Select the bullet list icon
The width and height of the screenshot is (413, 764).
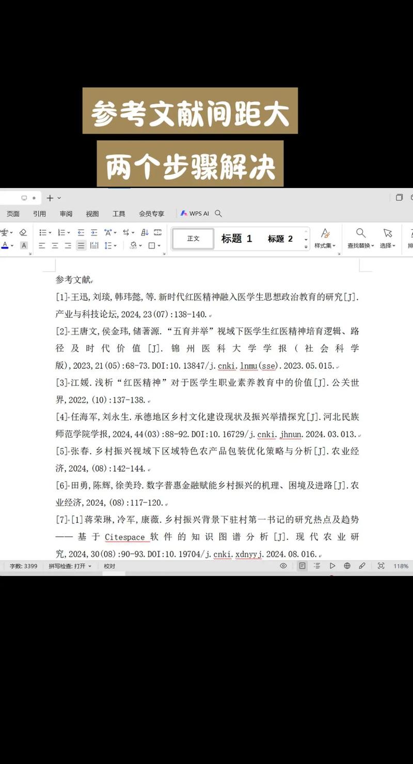44,232
